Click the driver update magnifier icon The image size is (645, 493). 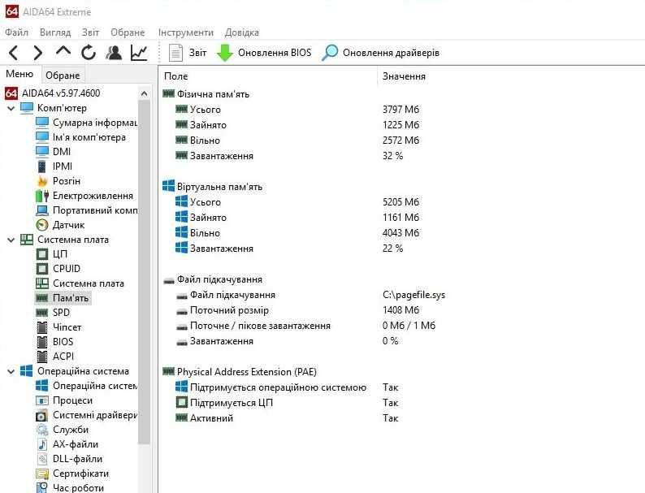tap(330, 53)
